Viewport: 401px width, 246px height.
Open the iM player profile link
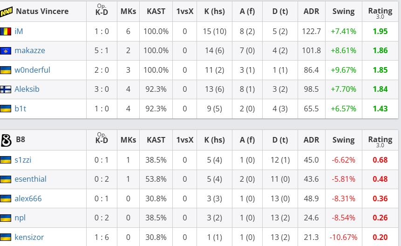coord(19,31)
